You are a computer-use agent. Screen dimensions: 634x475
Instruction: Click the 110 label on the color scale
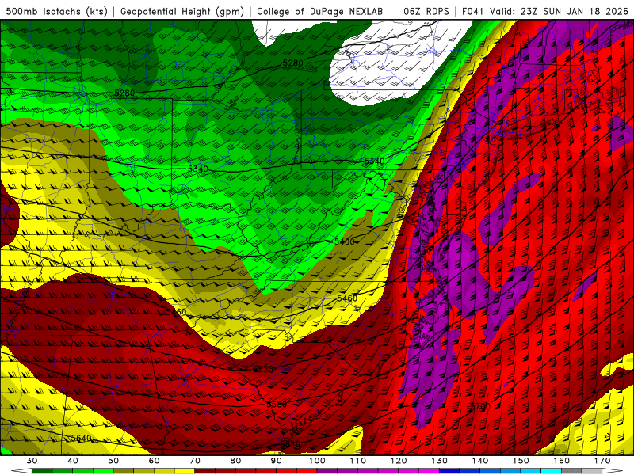pyautogui.click(x=358, y=461)
